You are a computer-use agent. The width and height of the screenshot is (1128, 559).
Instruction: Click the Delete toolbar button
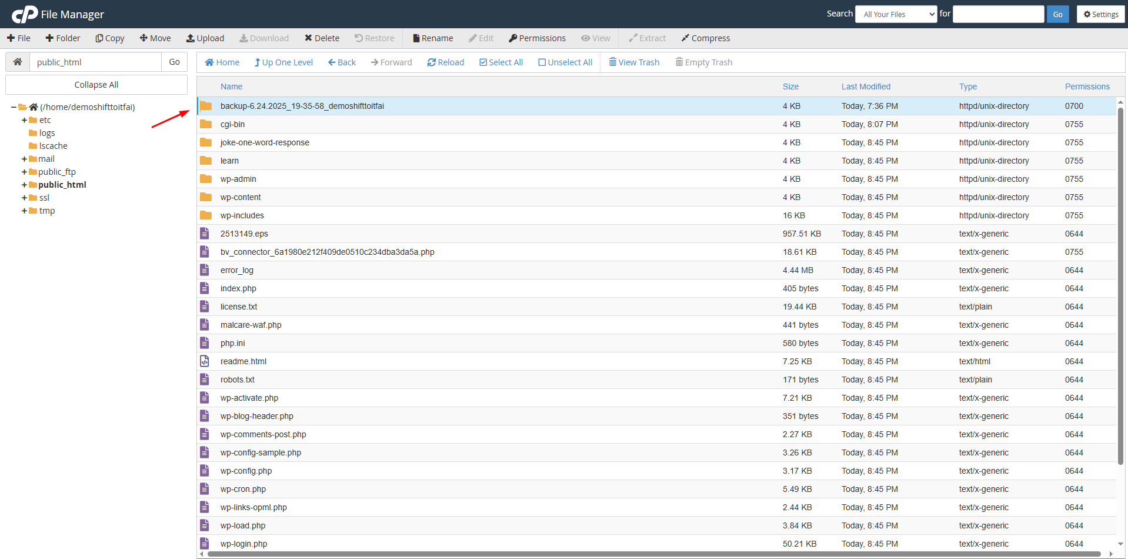322,38
